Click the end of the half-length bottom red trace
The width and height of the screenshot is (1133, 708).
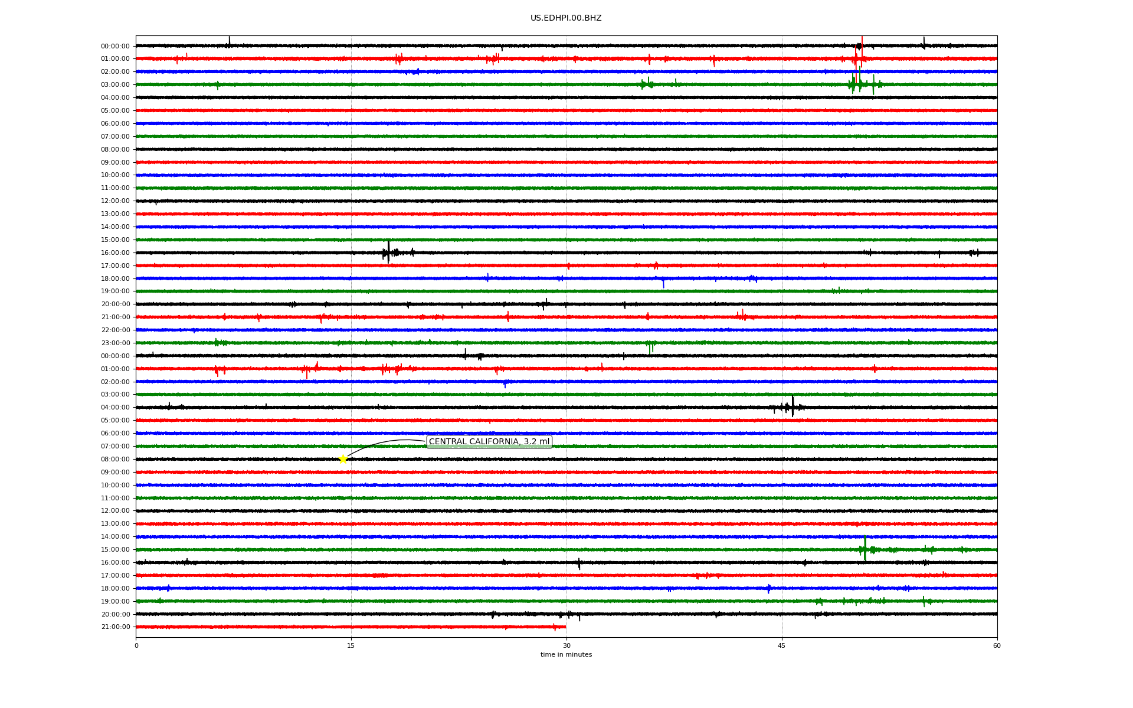click(x=565, y=627)
